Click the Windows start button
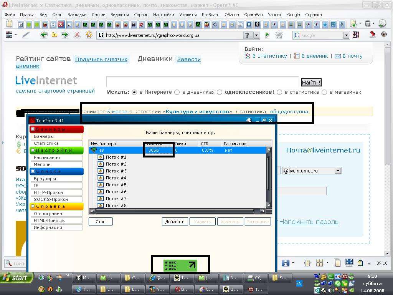The width and height of the screenshot is (393, 295). pyautogui.click(x=17, y=278)
